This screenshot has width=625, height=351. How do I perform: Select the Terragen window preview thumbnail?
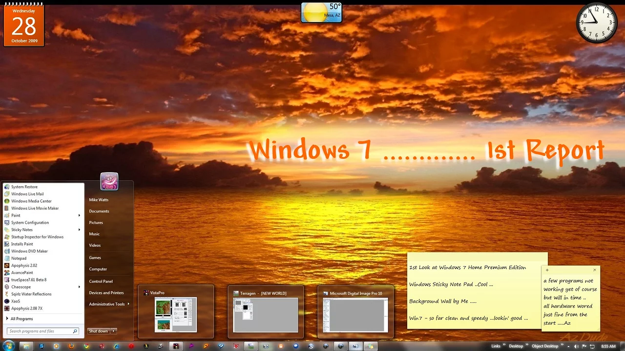click(x=266, y=314)
